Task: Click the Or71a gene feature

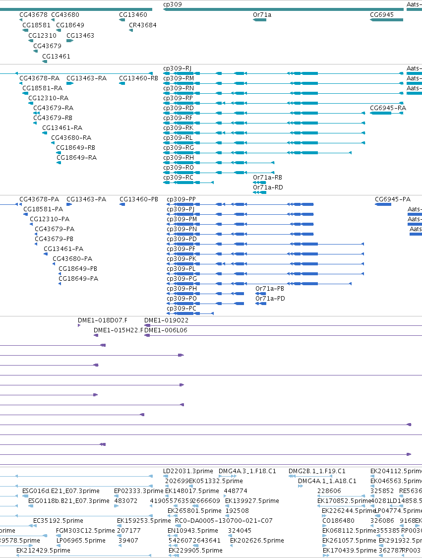Action: pos(259,20)
